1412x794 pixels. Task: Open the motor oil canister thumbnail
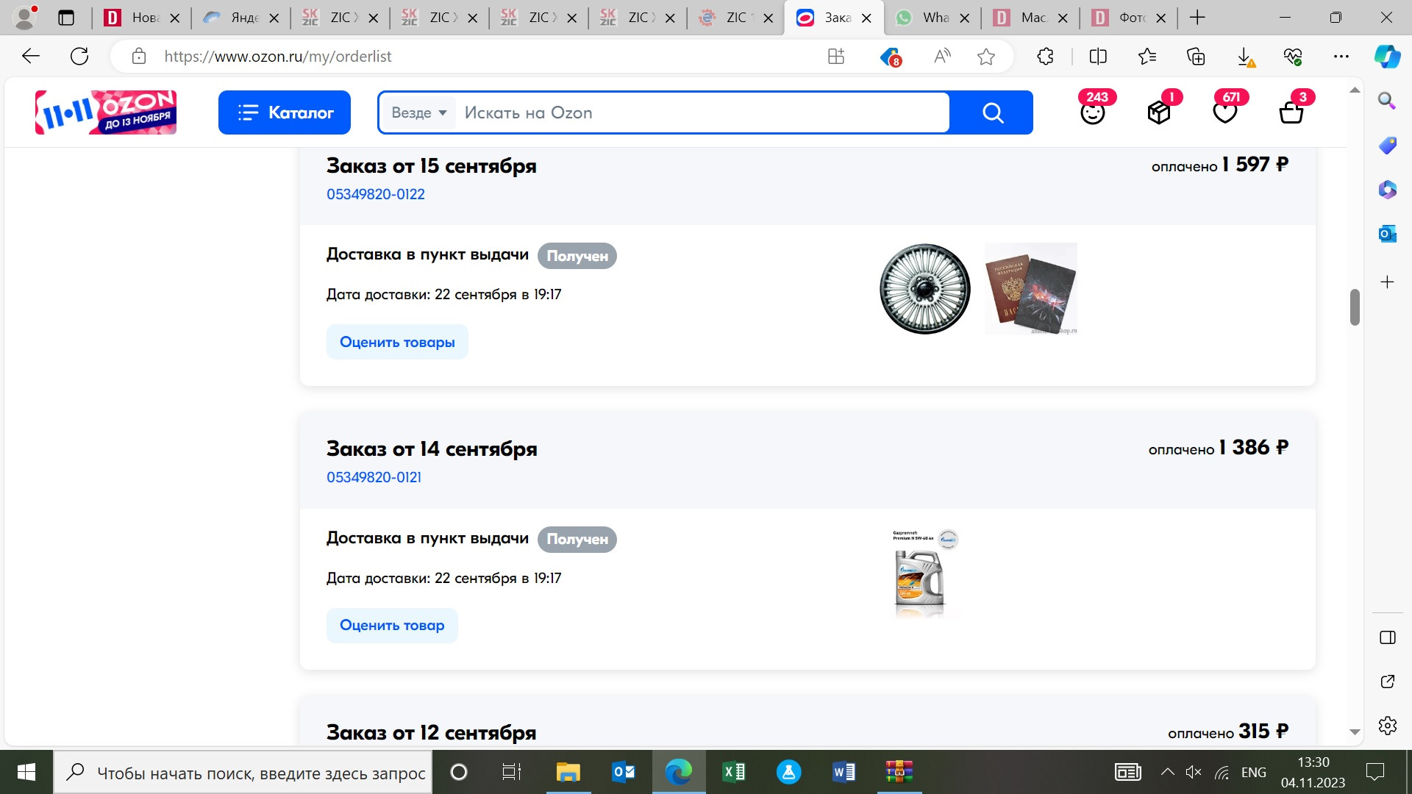[x=921, y=577]
